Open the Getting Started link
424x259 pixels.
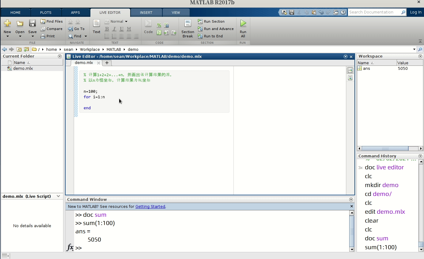click(150, 207)
